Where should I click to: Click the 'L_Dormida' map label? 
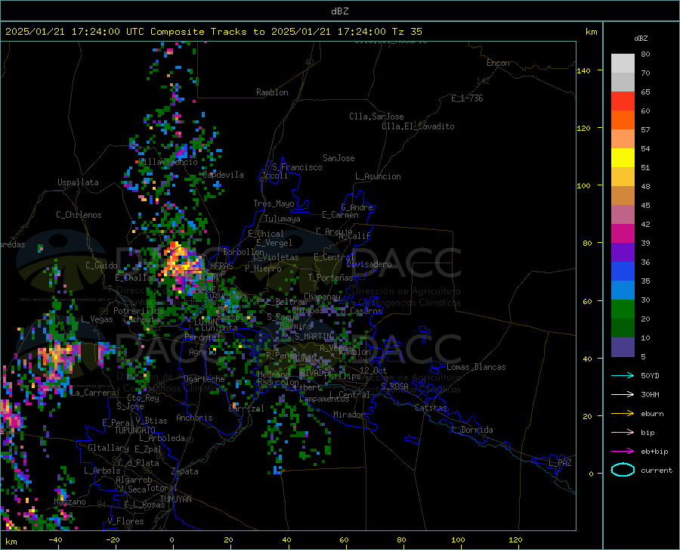click(471, 430)
